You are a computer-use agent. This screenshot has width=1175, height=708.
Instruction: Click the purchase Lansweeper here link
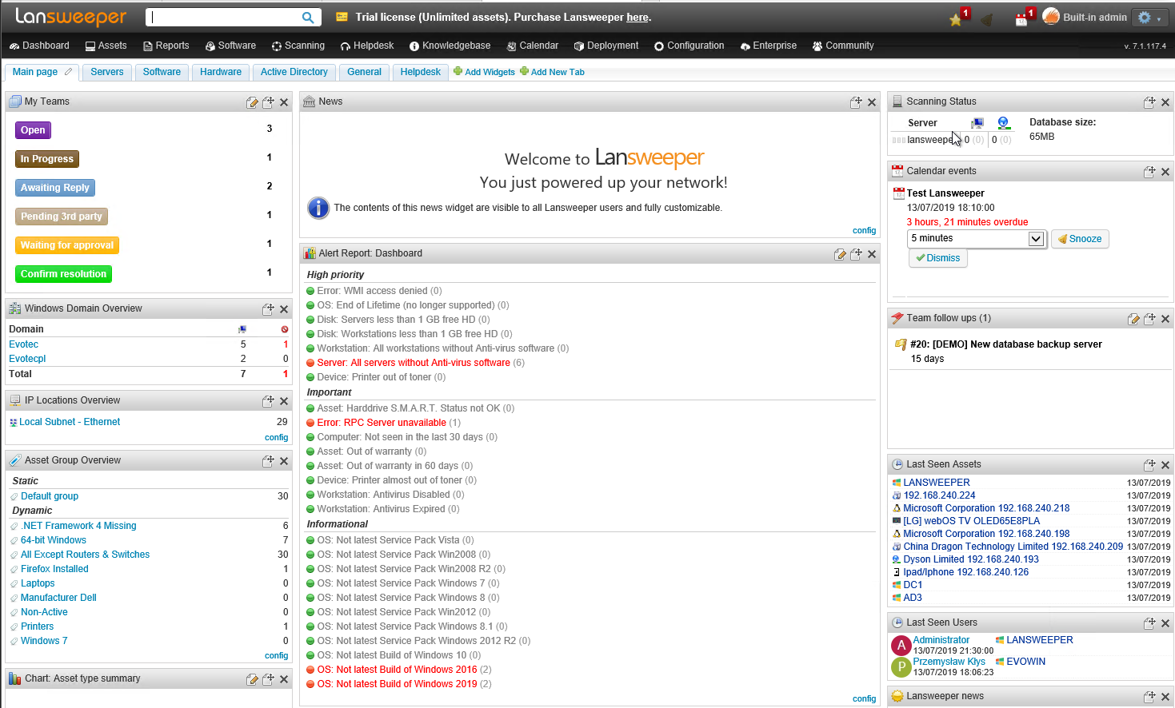point(637,17)
